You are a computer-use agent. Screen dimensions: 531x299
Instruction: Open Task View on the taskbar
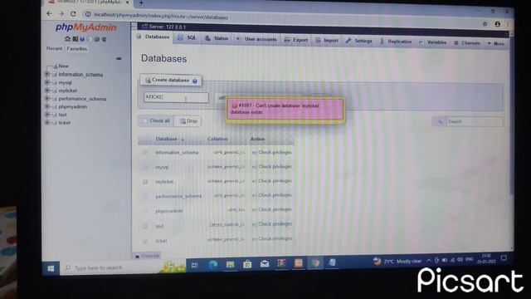click(x=195, y=266)
